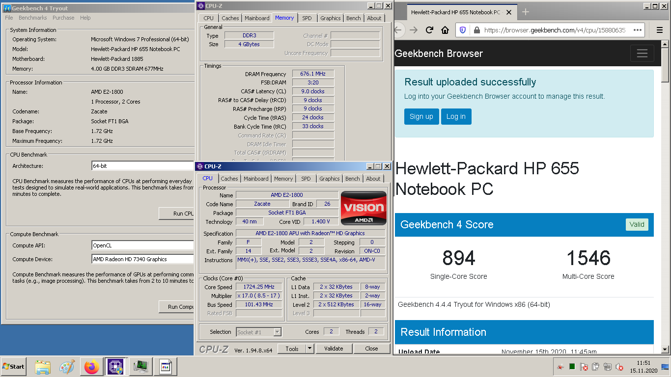Click the AMD VISION logo in CPU-Z
The image size is (671, 377).
[363, 208]
